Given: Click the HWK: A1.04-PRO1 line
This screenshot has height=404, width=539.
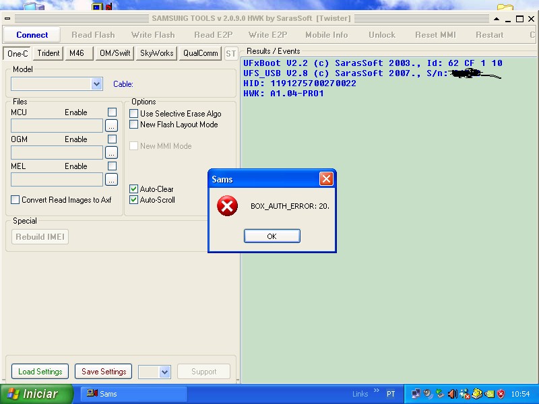Looking at the screenshot, I should (x=284, y=94).
